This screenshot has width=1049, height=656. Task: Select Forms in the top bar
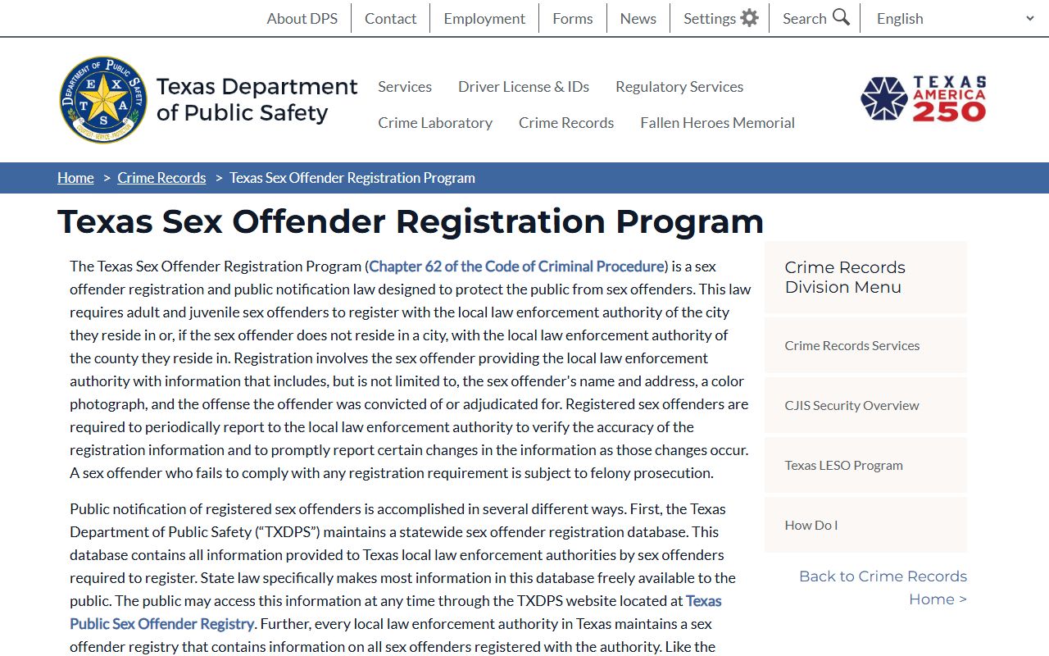pos(572,18)
